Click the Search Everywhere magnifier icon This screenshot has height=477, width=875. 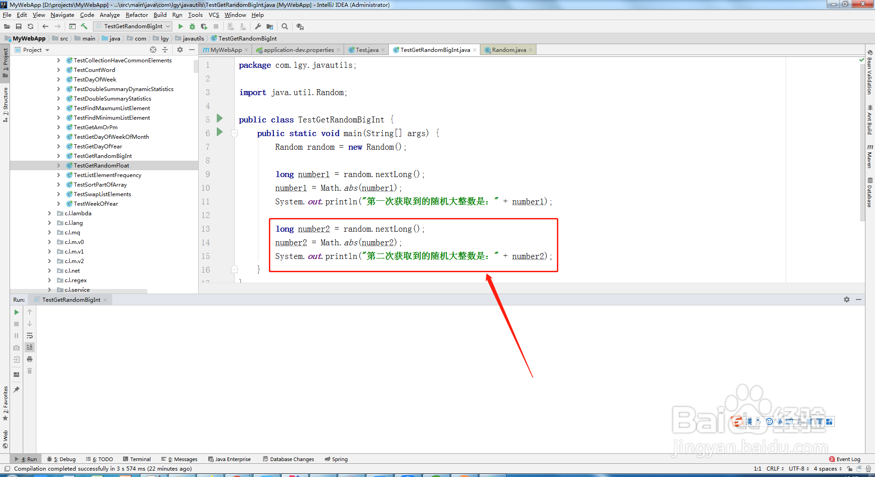coord(285,26)
